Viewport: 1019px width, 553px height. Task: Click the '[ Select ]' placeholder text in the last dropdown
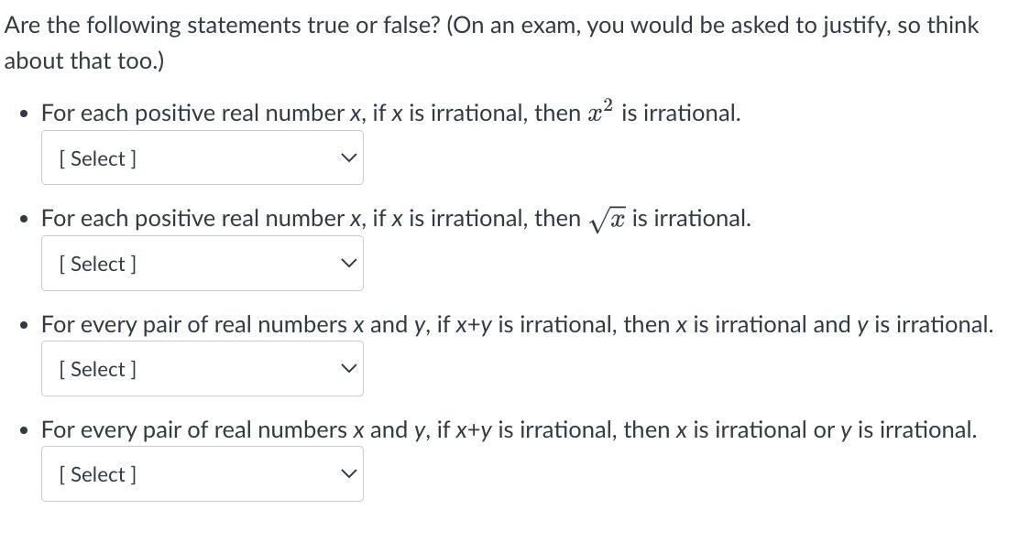(x=95, y=473)
